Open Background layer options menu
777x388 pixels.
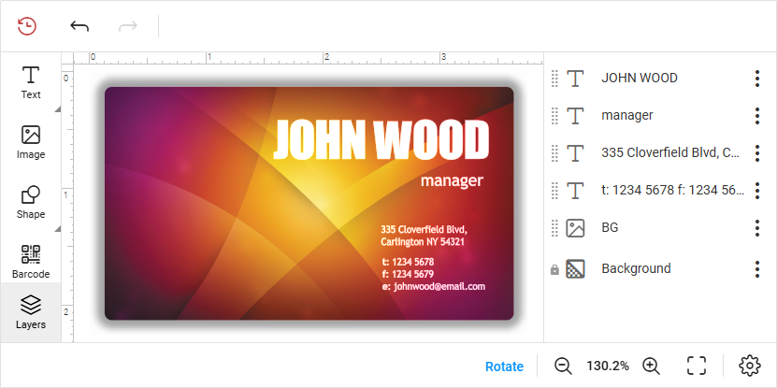click(x=757, y=269)
